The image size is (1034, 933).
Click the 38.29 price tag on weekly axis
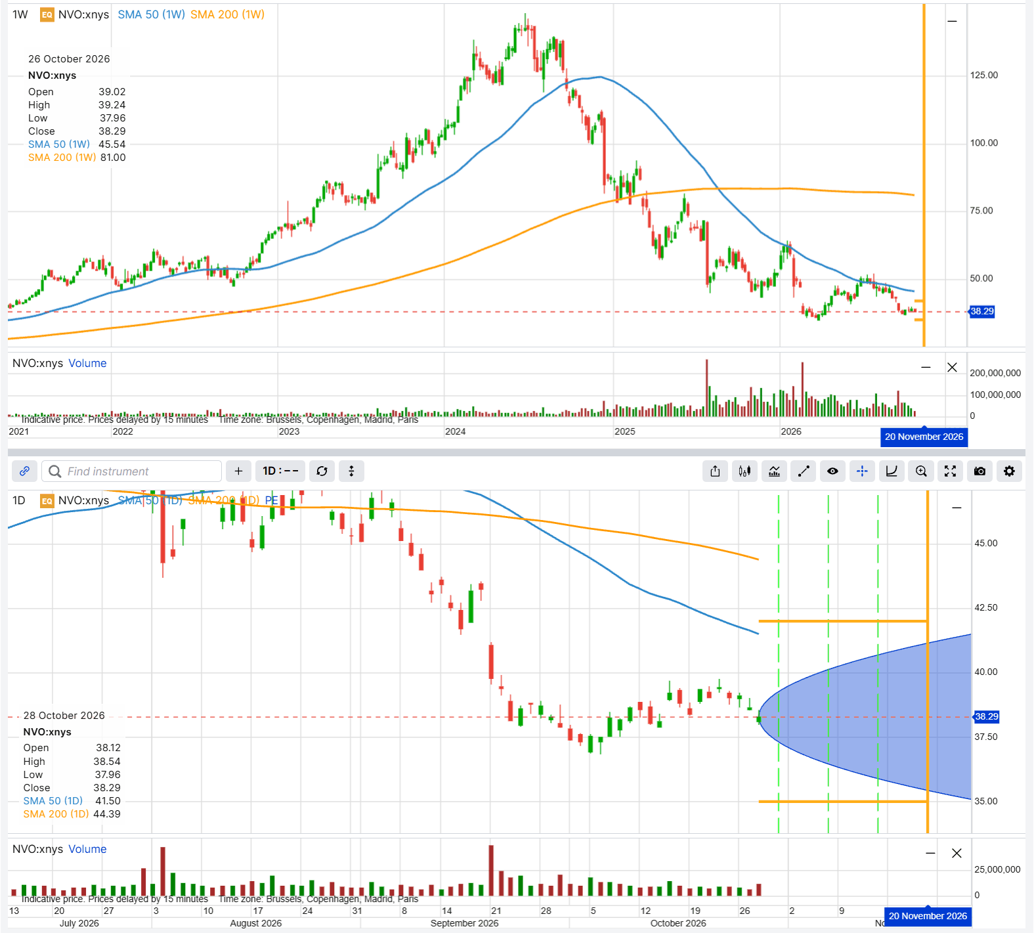point(982,311)
